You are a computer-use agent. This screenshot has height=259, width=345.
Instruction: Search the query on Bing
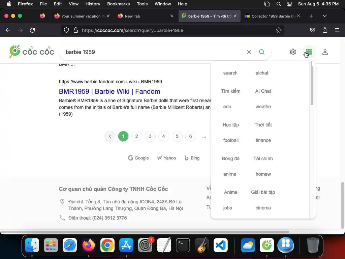[192, 158]
